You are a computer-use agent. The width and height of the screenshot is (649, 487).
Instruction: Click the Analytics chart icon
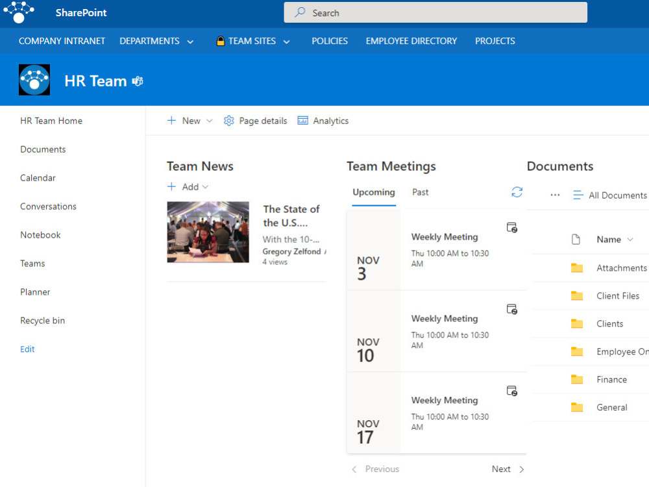303,121
